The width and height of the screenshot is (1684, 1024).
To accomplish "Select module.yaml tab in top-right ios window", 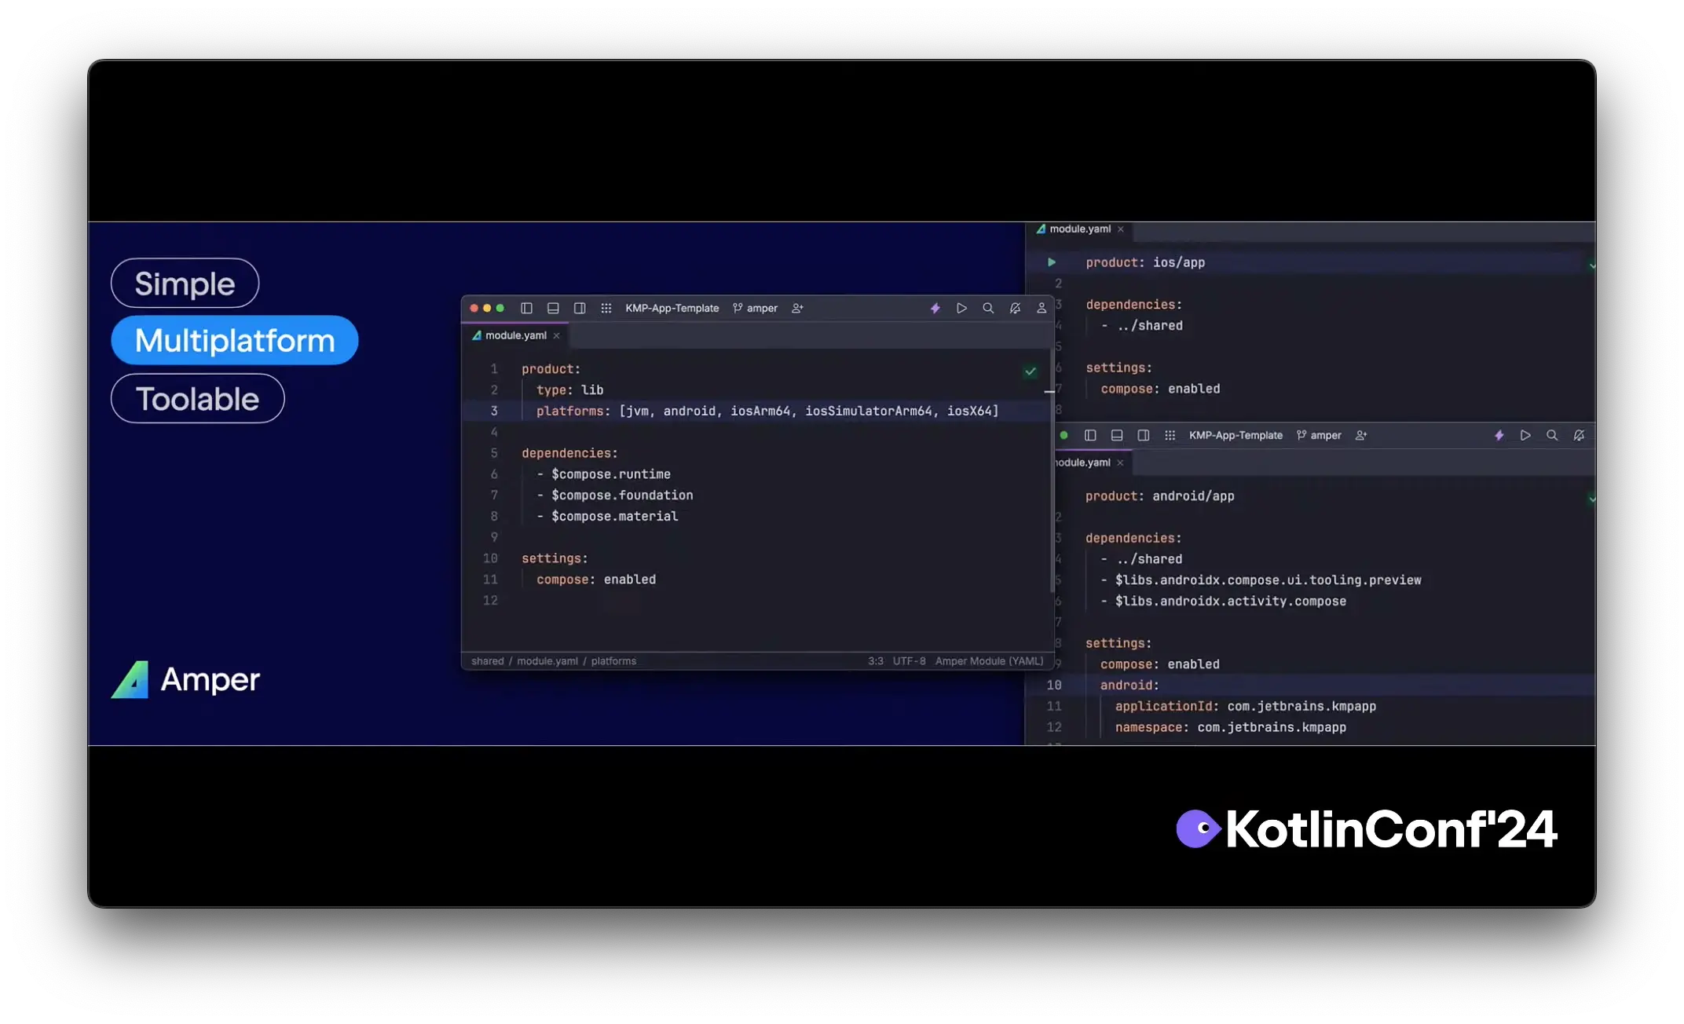I will [x=1080, y=229].
